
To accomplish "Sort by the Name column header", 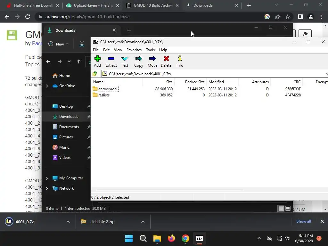I will pyautogui.click(x=117, y=82).
